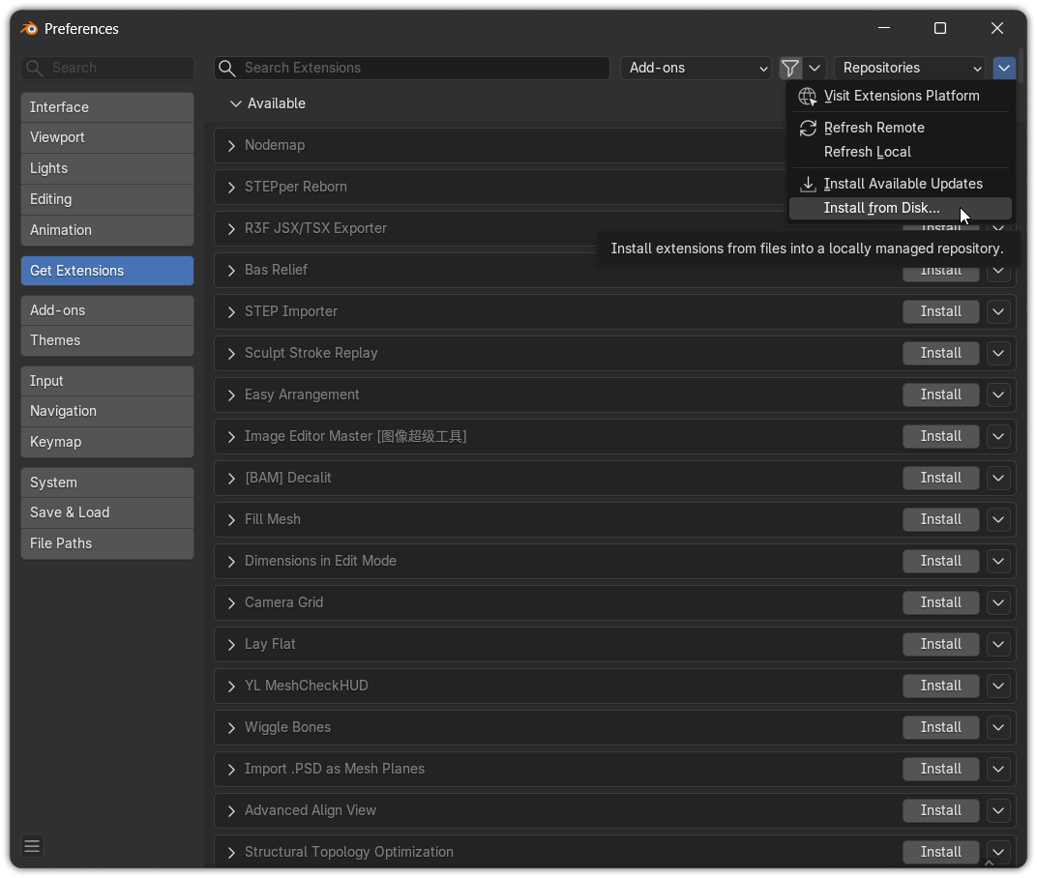Click the Lay Flat extension name
The image size is (1037, 878).
270,644
